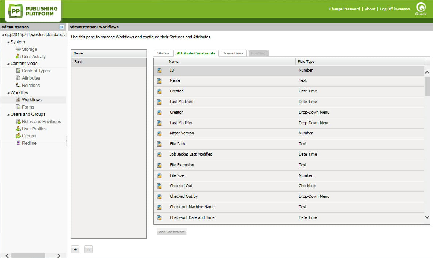This screenshot has width=433, height=258.
Task: Click the Groups icon in sidebar
Action: coord(18,136)
